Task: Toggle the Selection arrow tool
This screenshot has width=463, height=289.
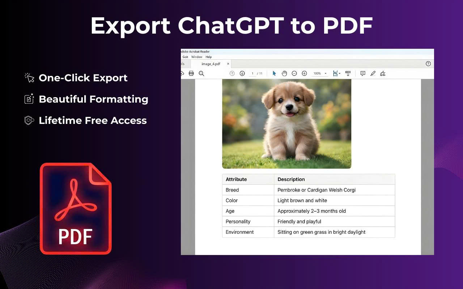Action: [274, 73]
